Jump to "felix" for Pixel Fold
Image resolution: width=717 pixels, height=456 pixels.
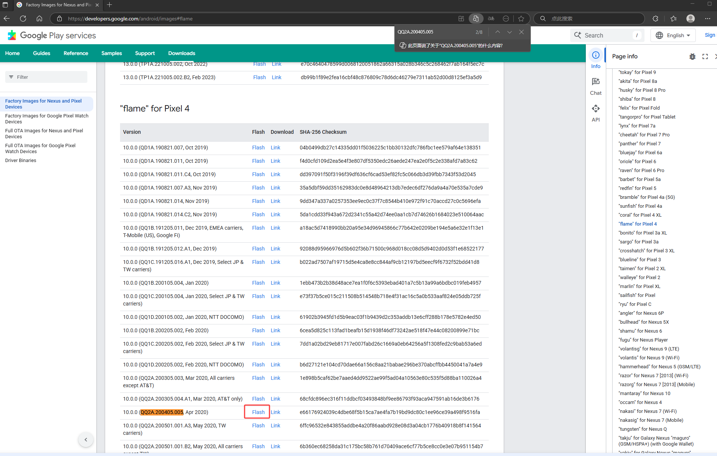click(x=639, y=108)
